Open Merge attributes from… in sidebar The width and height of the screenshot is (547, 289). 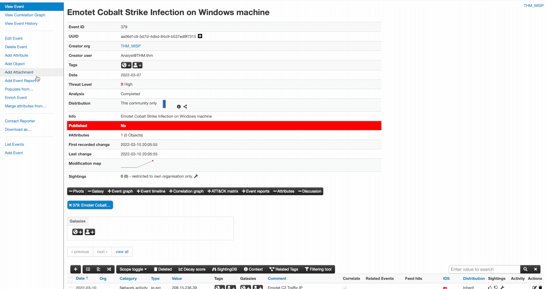(x=26, y=106)
